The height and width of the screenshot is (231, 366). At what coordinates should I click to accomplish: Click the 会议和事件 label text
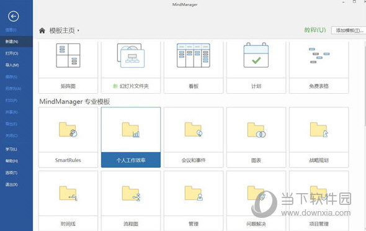point(194,160)
